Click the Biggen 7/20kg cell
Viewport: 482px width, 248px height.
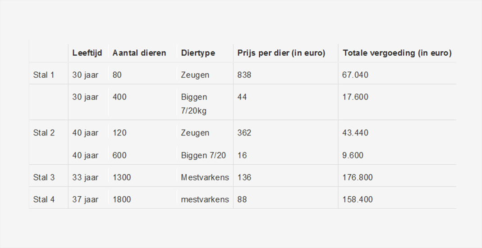194,104
